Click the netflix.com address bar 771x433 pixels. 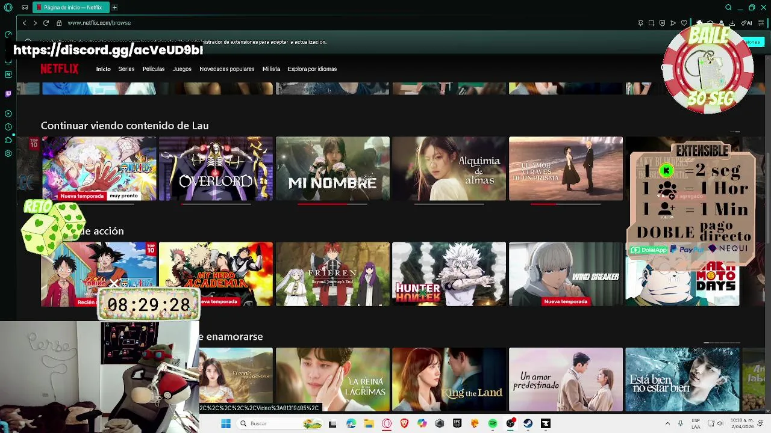tap(99, 23)
